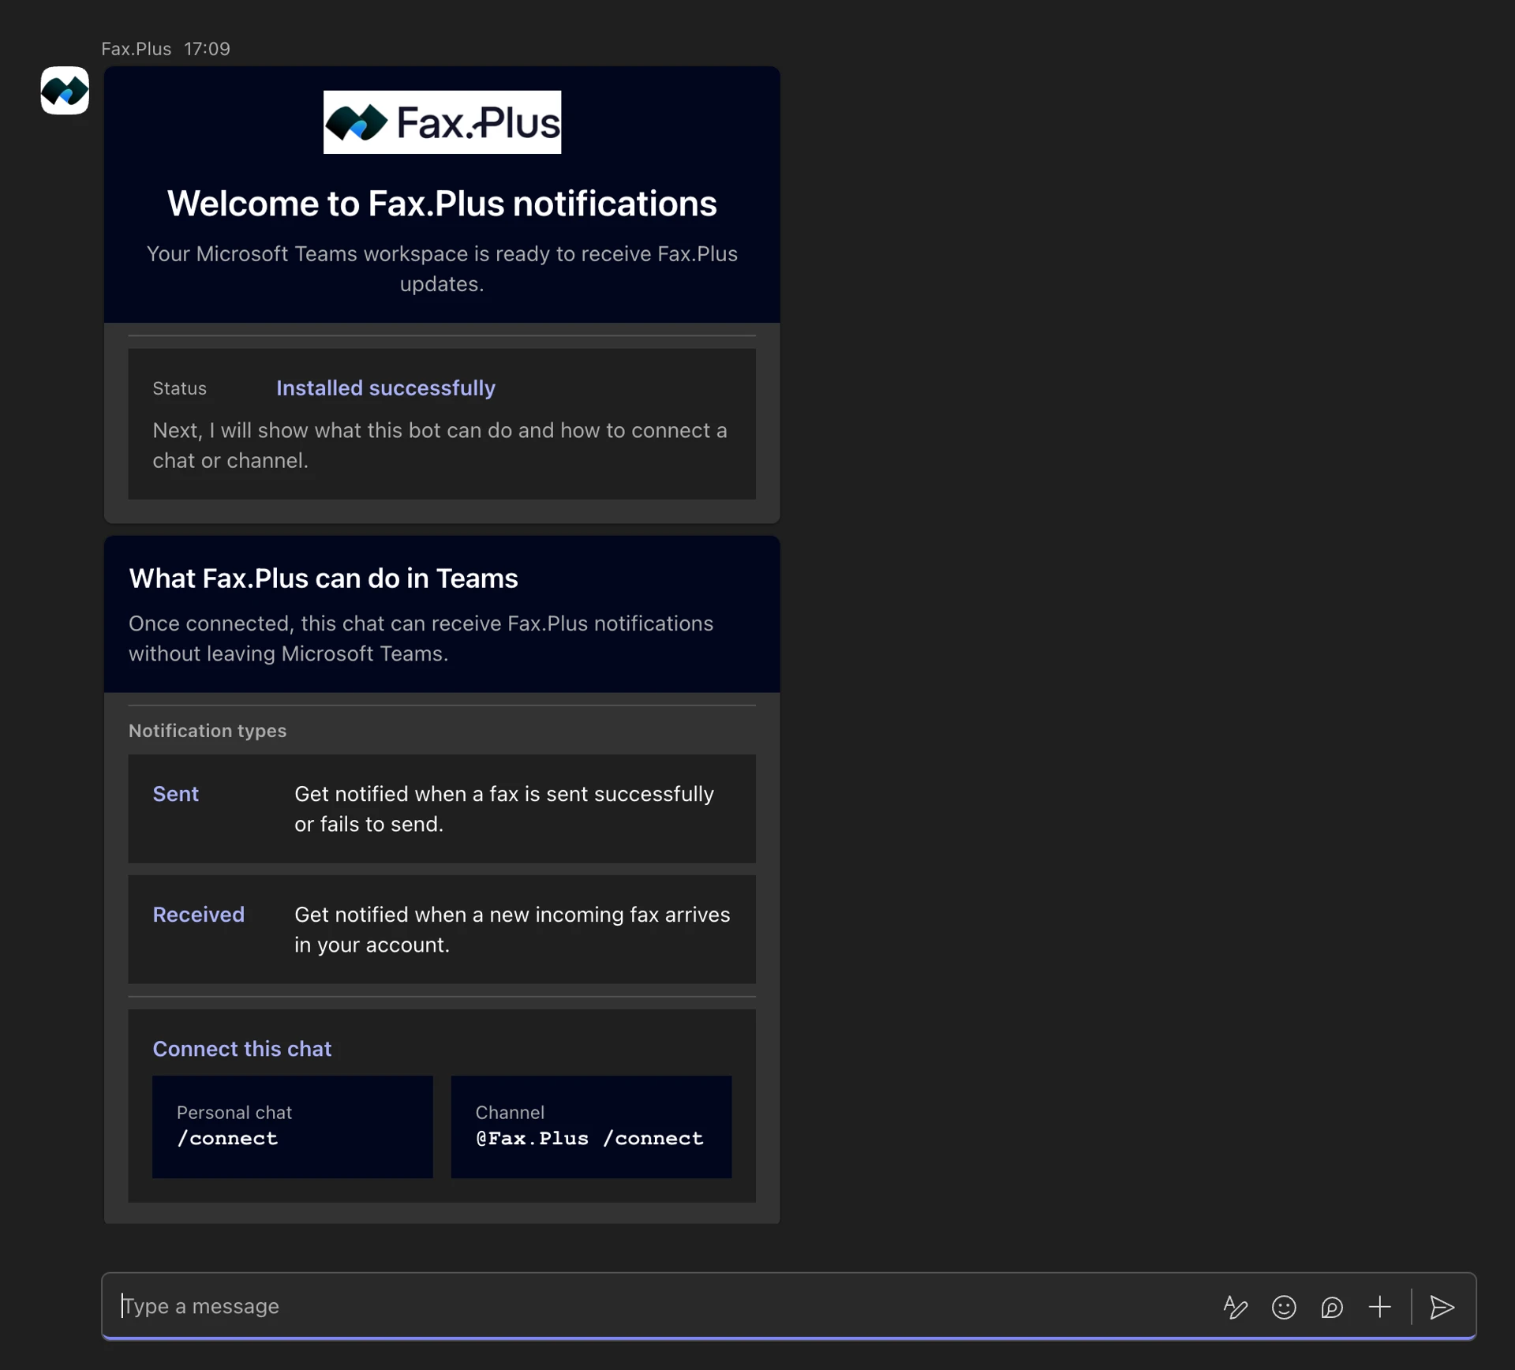The width and height of the screenshot is (1515, 1370).
Task: Click the Fax.Plus sender name
Action: tap(137, 49)
